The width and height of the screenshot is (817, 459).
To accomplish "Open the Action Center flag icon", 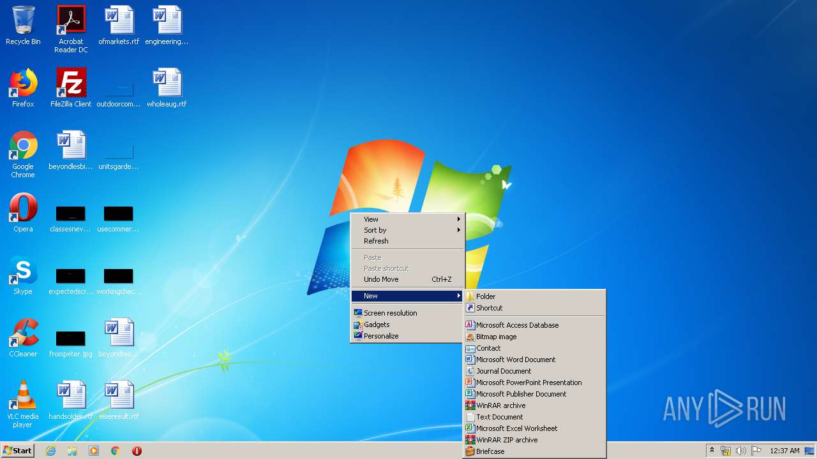I will pos(756,451).
